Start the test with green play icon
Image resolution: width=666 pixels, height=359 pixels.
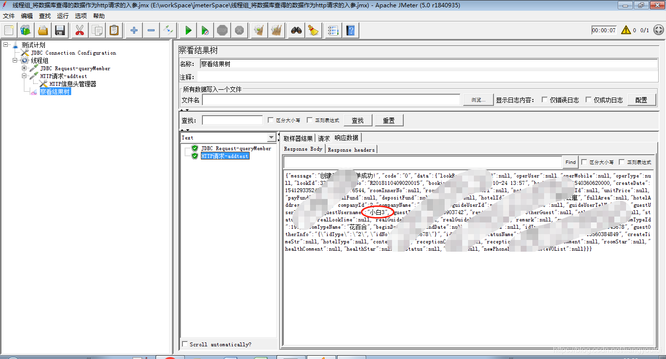tap(188, 30)
